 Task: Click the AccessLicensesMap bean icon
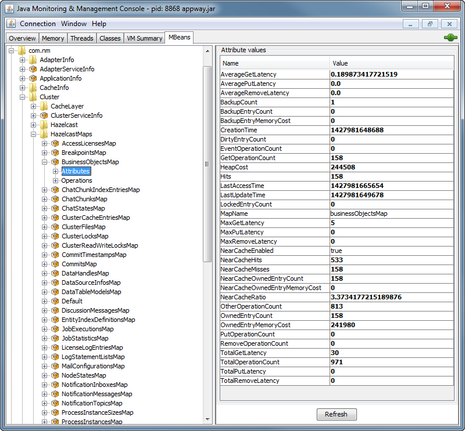[x=55, y=143]
